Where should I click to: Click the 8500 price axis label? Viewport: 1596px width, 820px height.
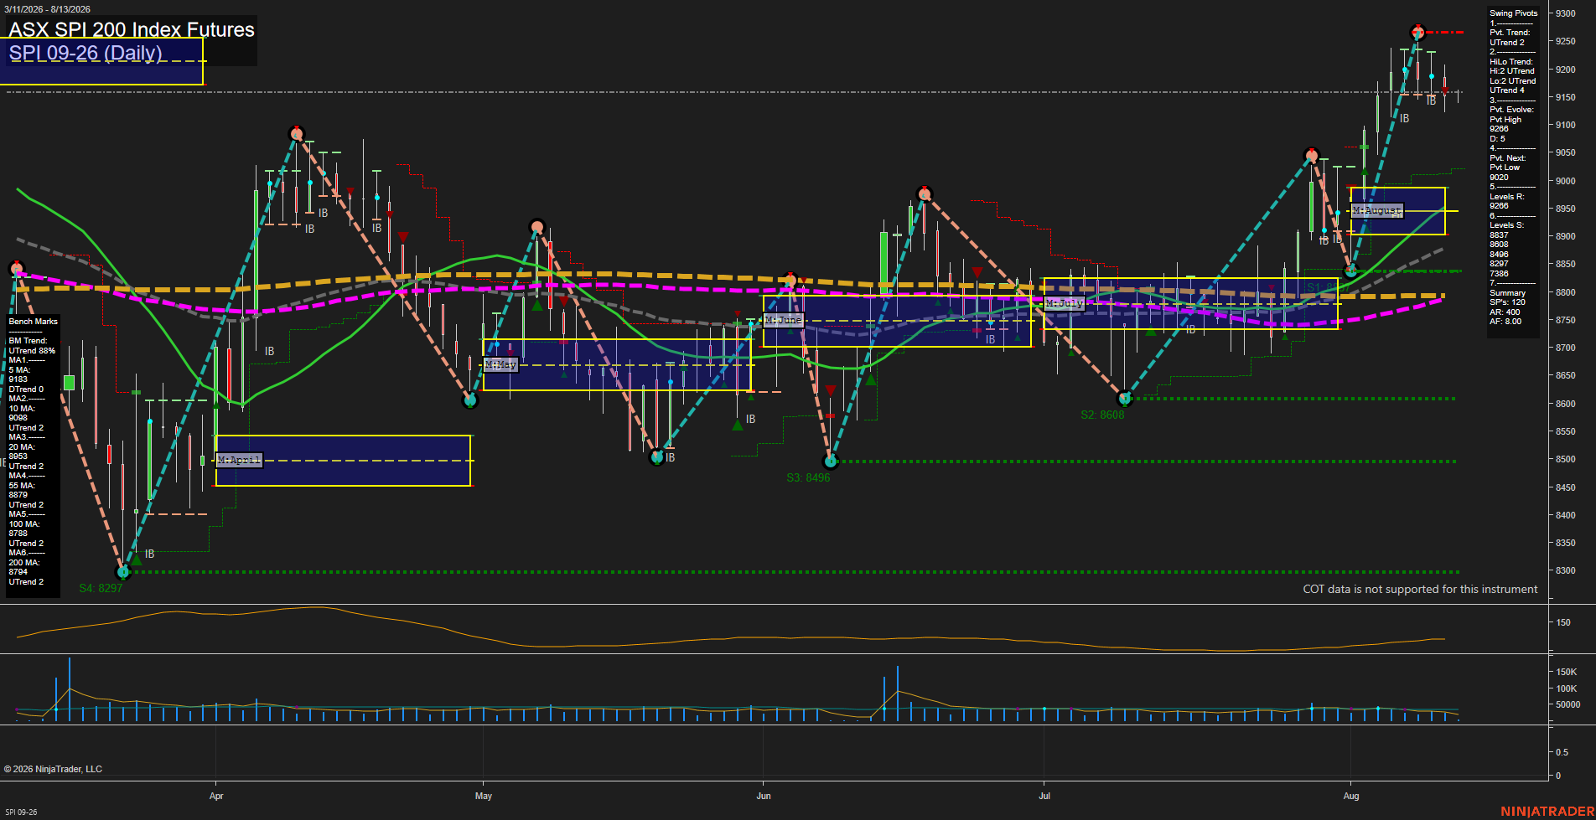pyautogui.click(x=1565, y=459)
